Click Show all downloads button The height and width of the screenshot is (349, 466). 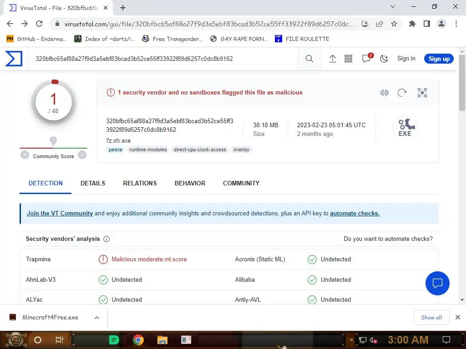coord(431,318)
